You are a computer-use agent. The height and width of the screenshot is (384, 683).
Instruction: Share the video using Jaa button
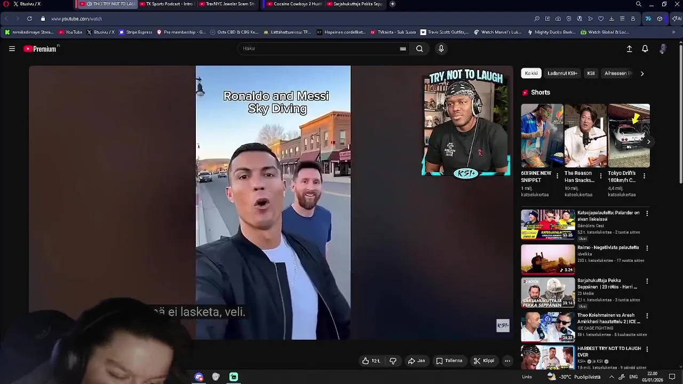tap(417, 361)
